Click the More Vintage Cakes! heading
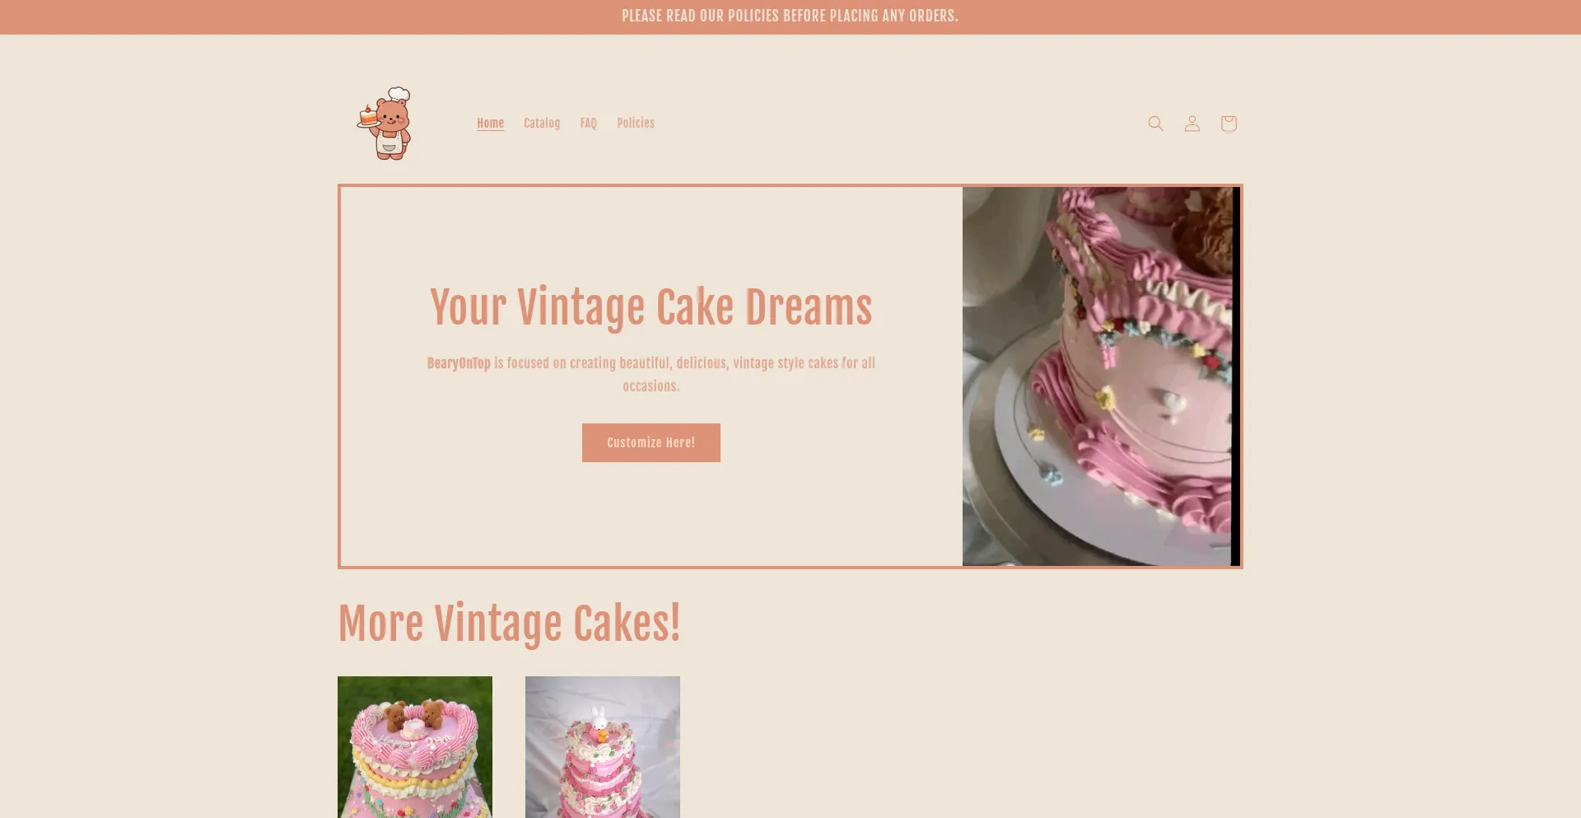This screenshot has width=1581, height=818. (509, 624)
